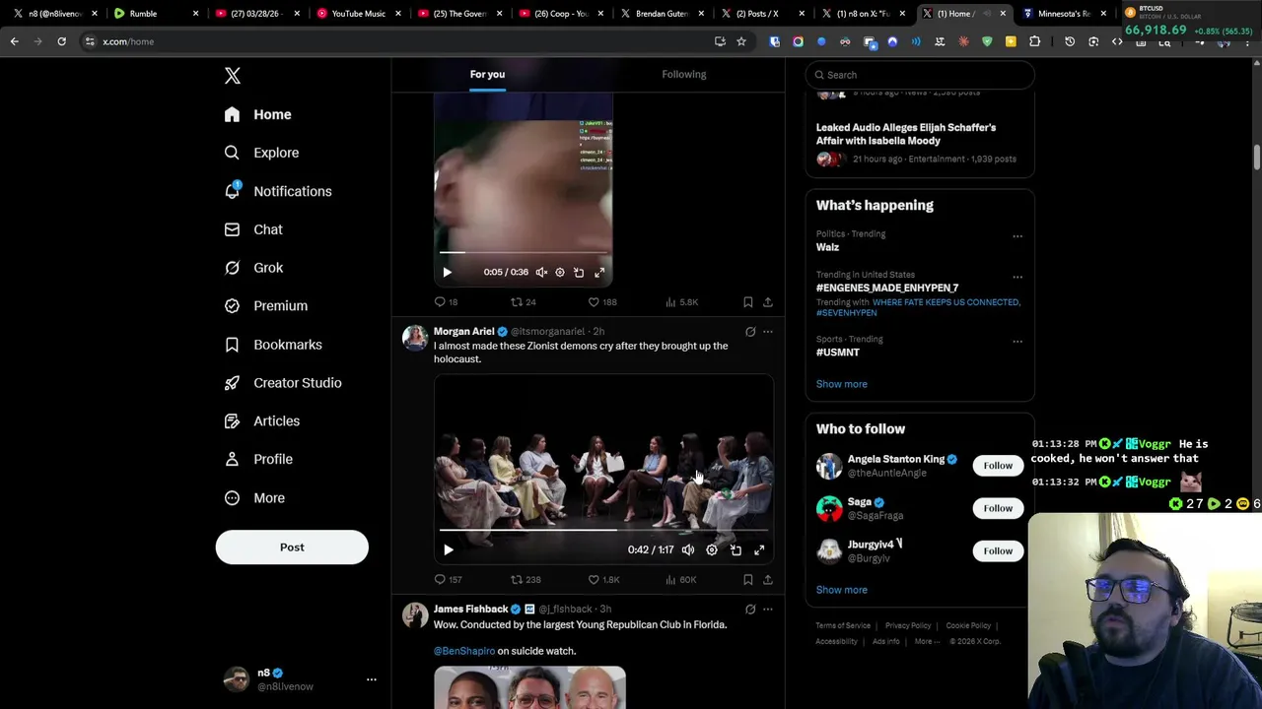The width and height of the screenshot is (1262, 709).
Task: Go to Home in sidebar
Action: [257, 114]
